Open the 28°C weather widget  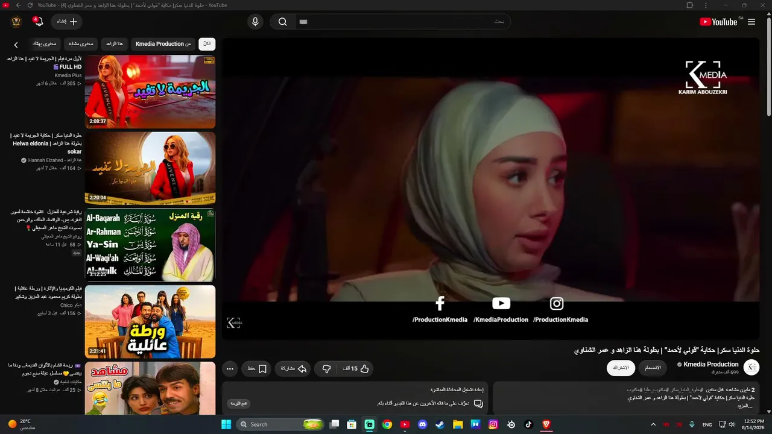tap(22, 424)
